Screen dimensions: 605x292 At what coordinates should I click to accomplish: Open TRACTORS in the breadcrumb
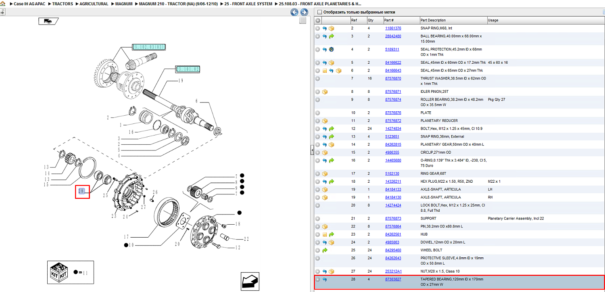(x=63, y=4)
